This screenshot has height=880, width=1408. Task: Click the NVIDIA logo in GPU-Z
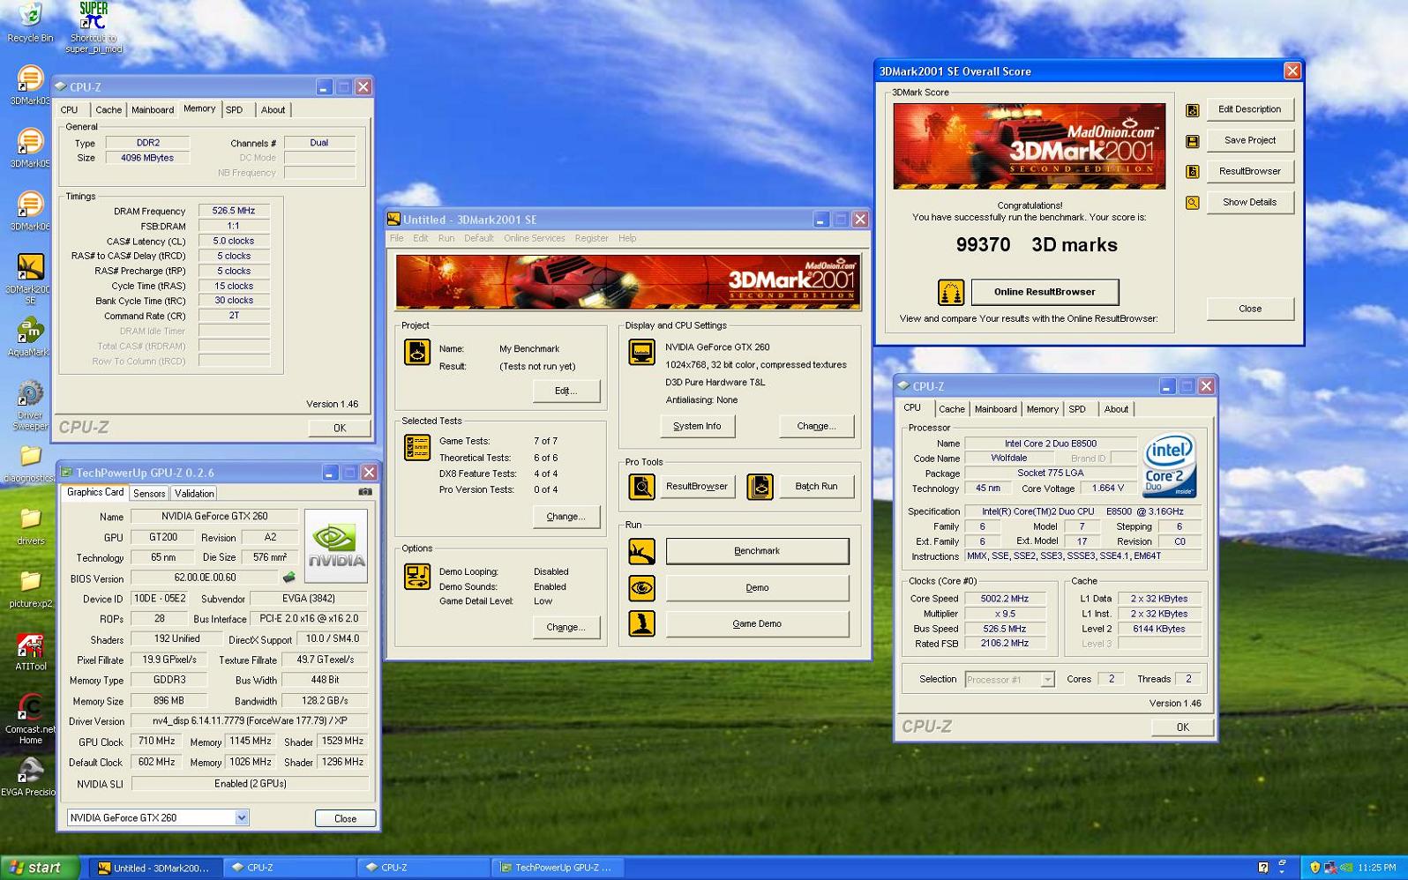pyautogui.click(x=335, y=546)
